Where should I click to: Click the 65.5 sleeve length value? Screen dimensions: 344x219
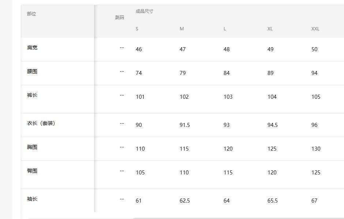point(272,201)
